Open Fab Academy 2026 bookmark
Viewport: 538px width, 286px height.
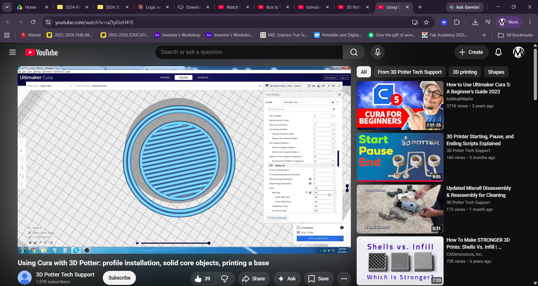(x=445, y=35)
